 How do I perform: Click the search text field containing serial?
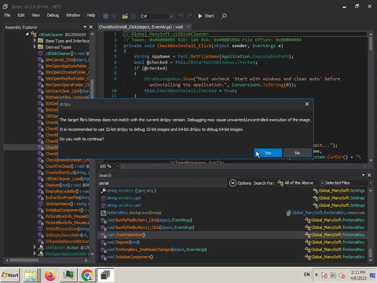click(x=162, y=183)
